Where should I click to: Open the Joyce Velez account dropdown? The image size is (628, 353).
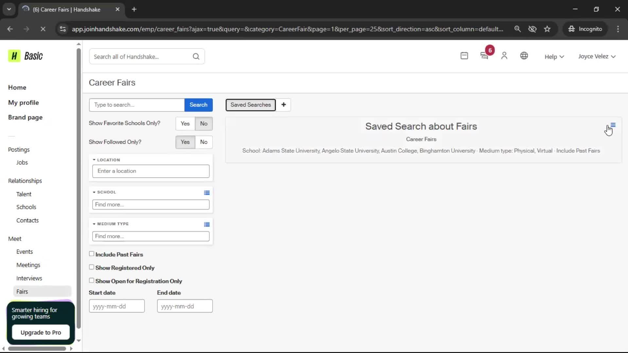tap(597, 57)
